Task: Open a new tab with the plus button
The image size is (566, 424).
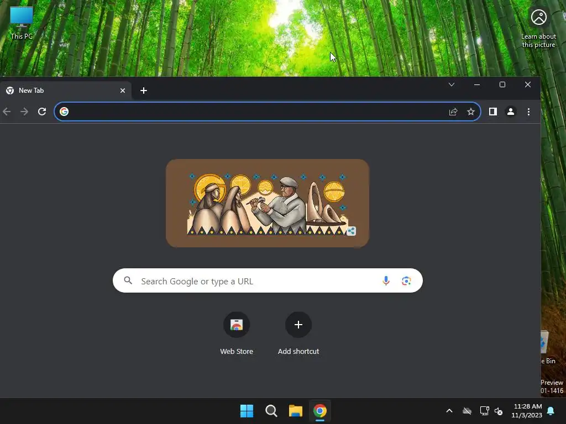Action: tap(144, 91)
